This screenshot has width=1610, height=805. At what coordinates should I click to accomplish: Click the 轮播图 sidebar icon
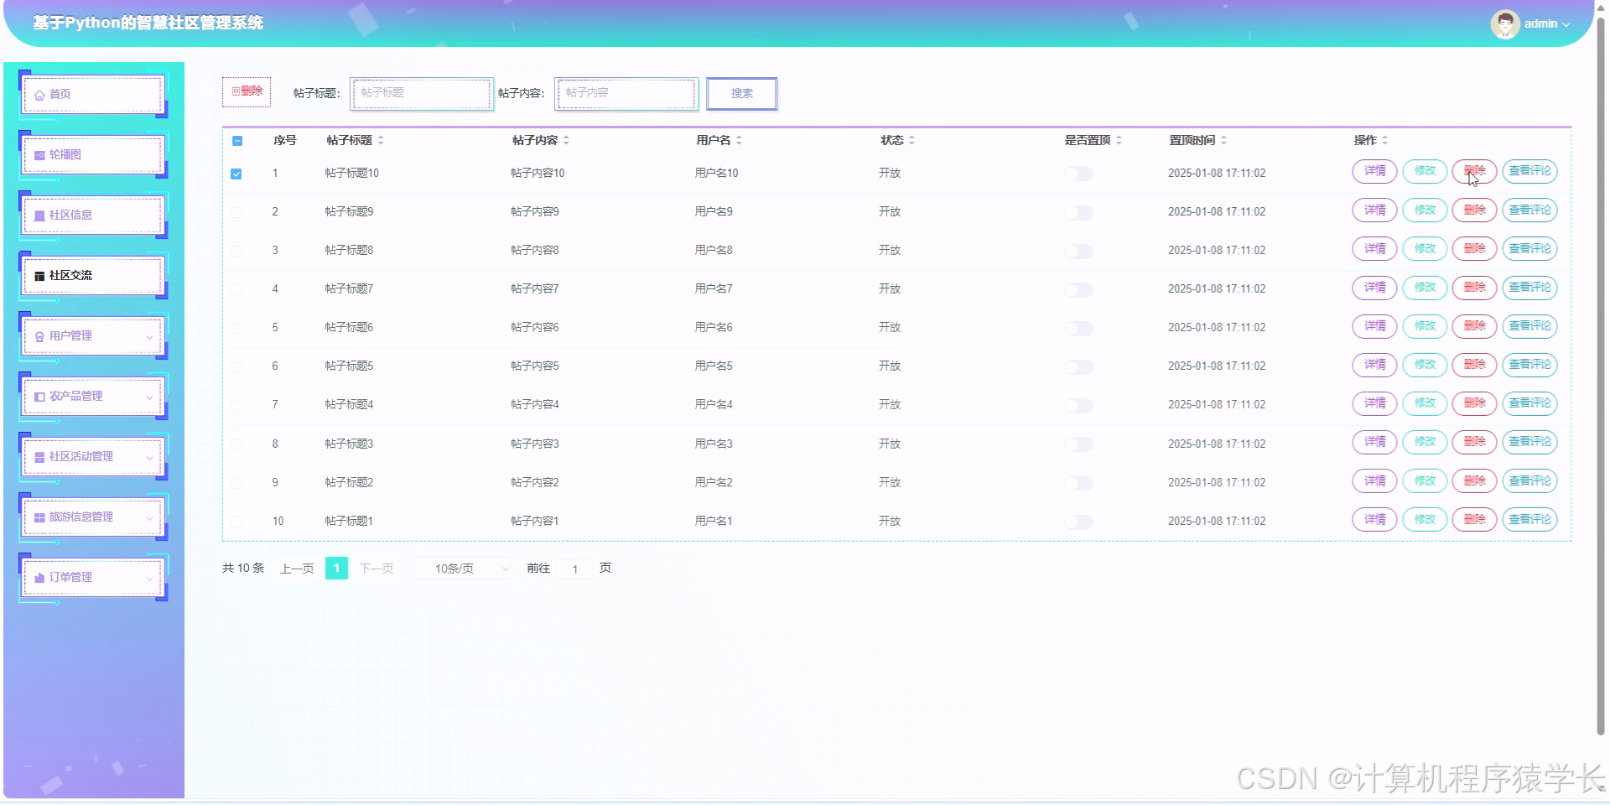pos(39,155)
